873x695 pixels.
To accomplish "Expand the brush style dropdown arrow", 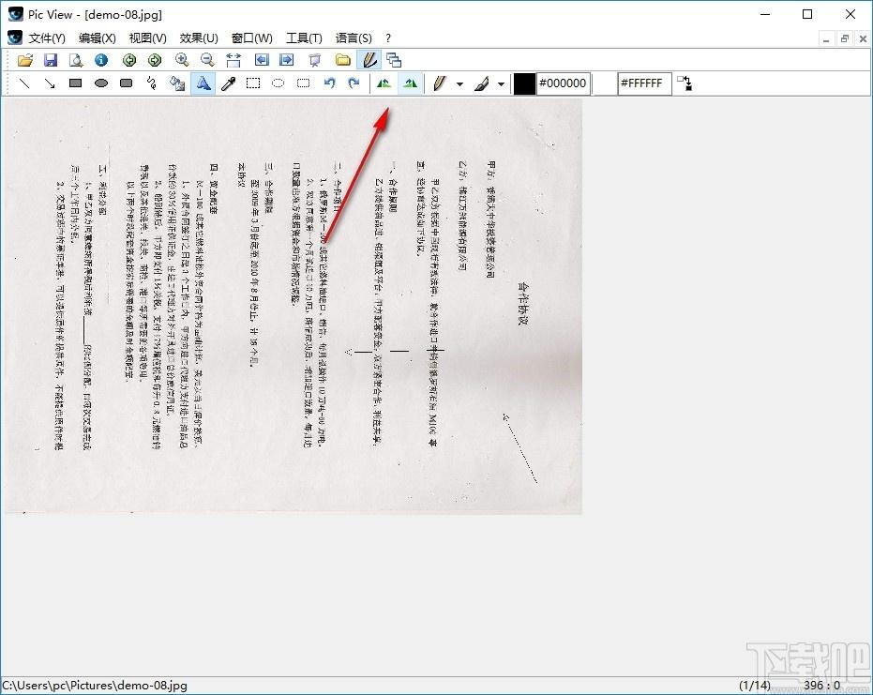I will click(501, 84).
